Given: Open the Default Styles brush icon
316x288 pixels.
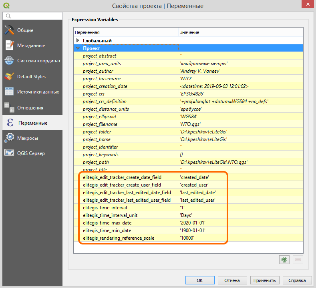Looking at the screenshot, I should [x=9, y=76].
